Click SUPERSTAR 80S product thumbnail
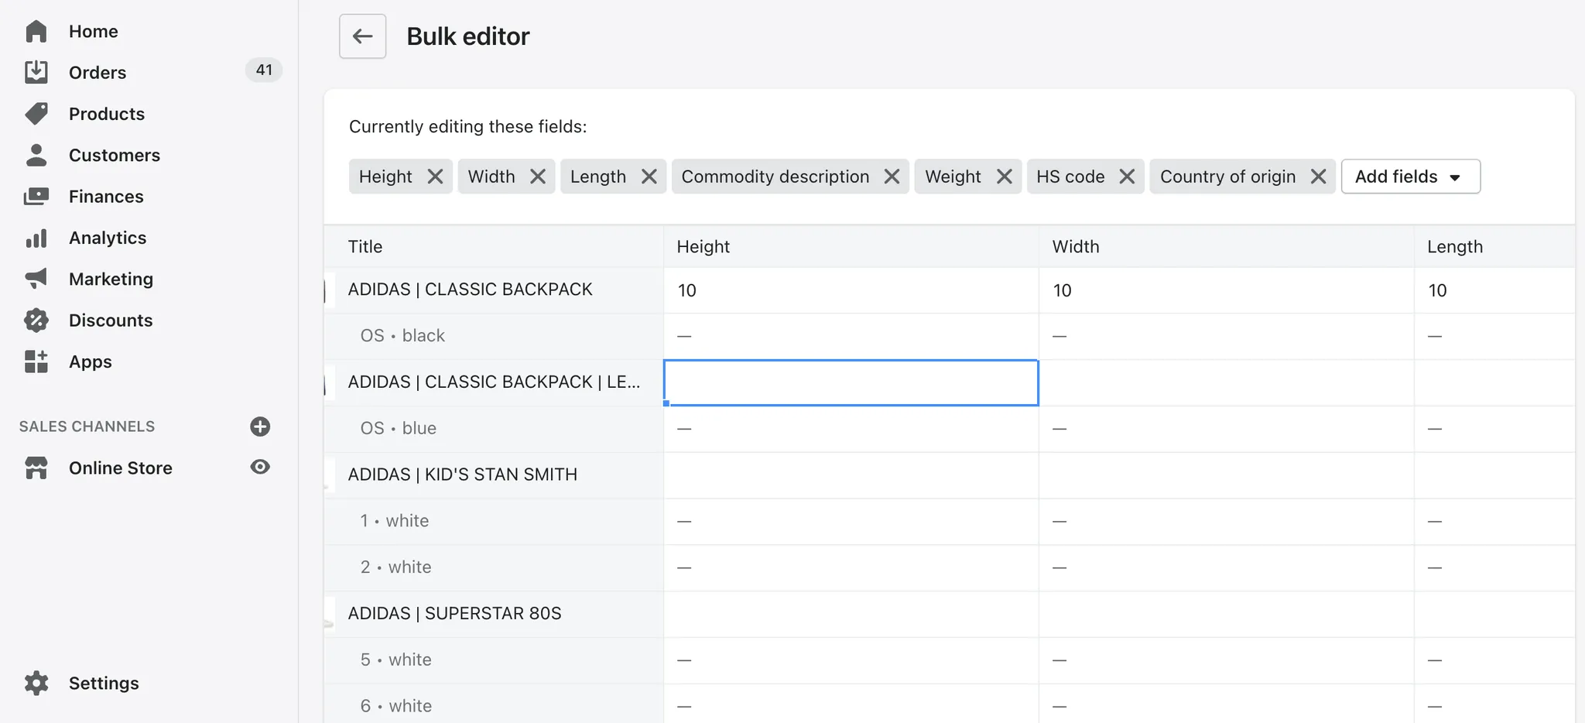 coord(329,615)
